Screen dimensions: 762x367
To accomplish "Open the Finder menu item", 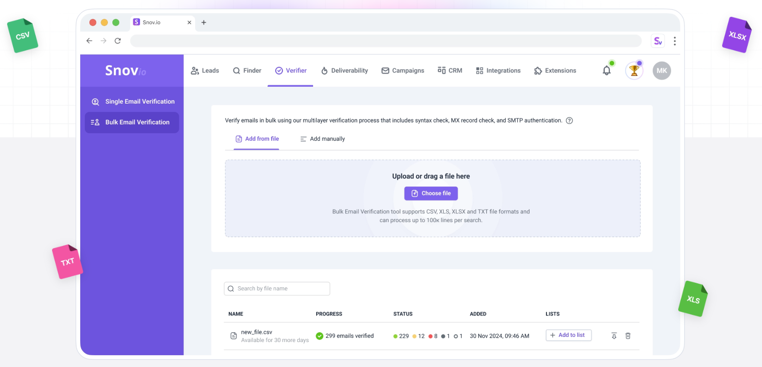I will point(247,70).
